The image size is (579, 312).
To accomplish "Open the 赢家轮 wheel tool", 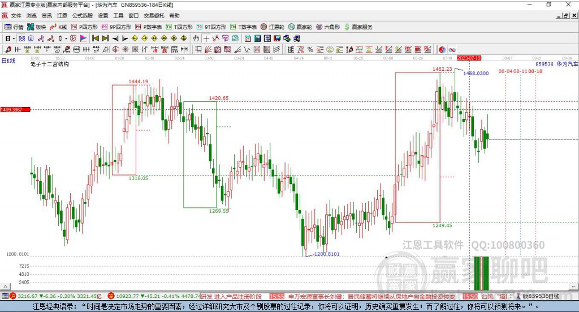I will point(300,27).
